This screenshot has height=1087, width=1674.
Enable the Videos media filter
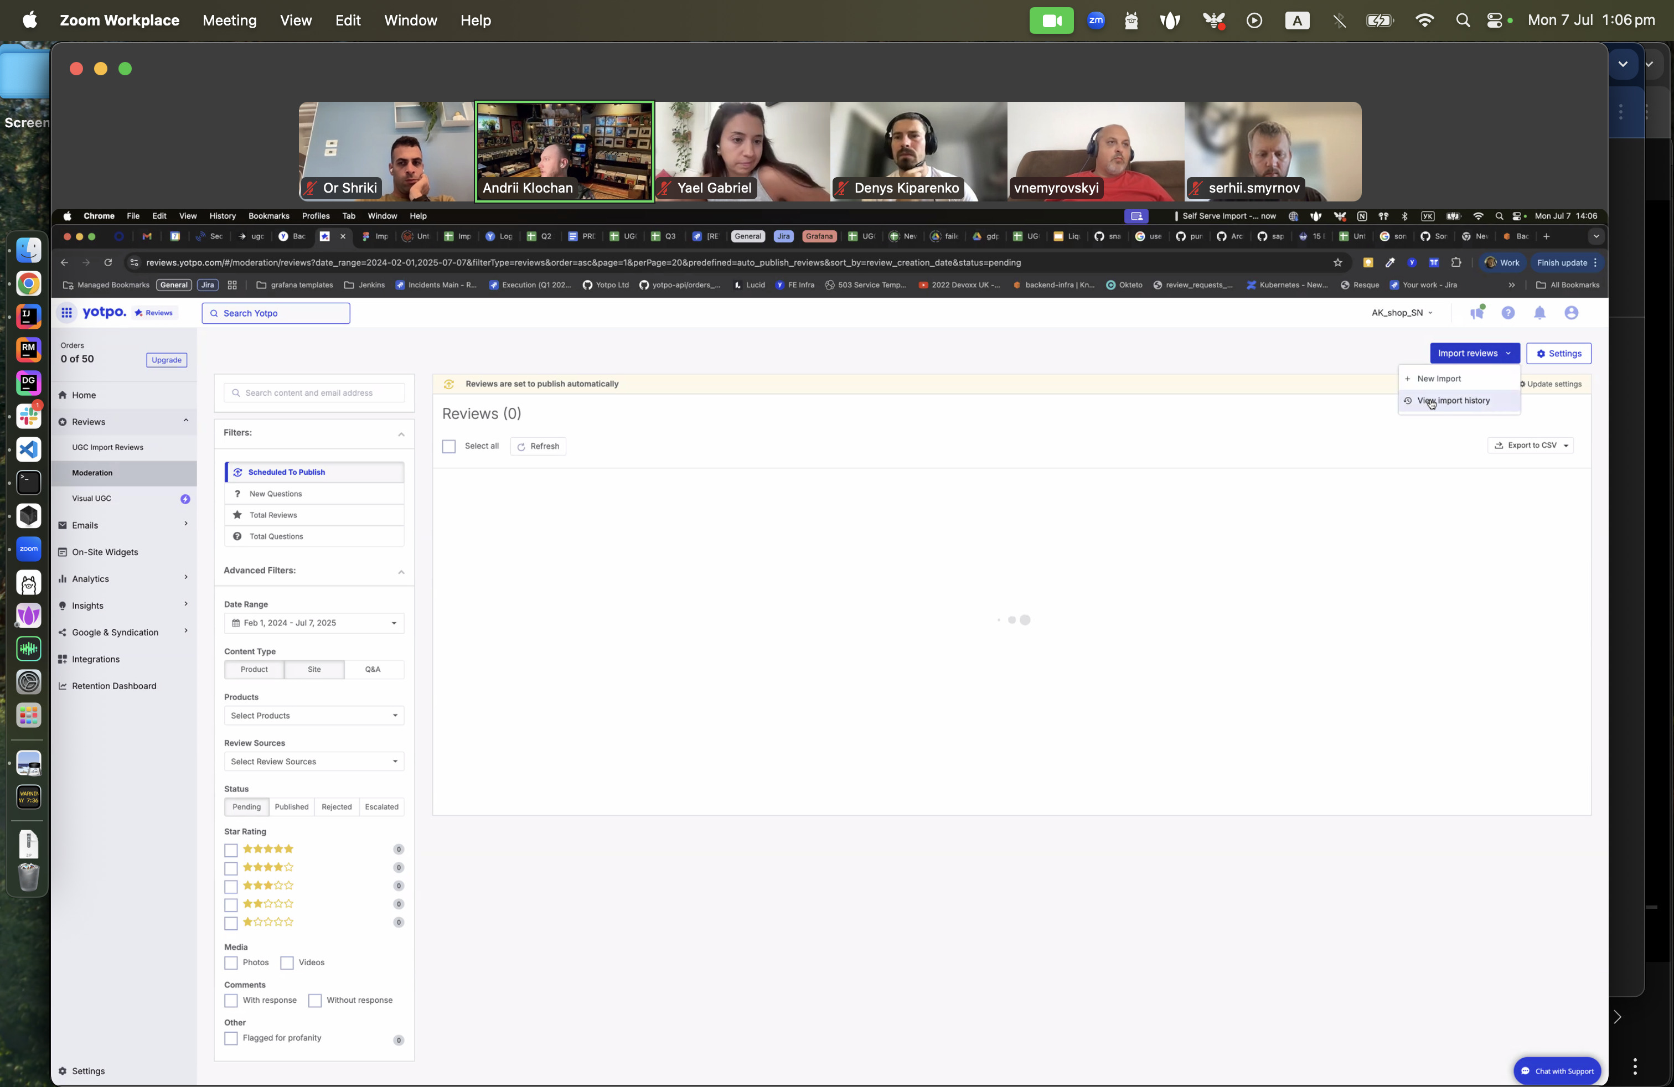pyautogui.click(x=287, y=962)
